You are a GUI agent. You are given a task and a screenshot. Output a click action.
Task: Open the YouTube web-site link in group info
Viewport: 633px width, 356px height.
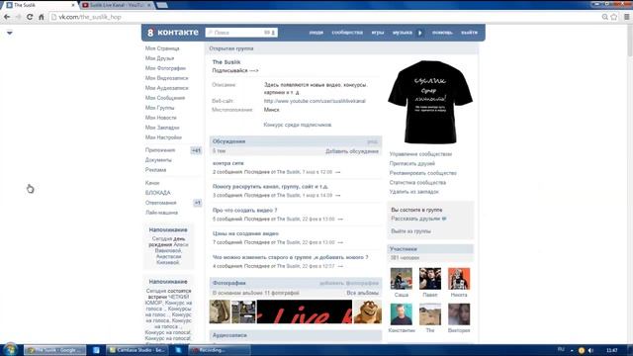[315, 101]
